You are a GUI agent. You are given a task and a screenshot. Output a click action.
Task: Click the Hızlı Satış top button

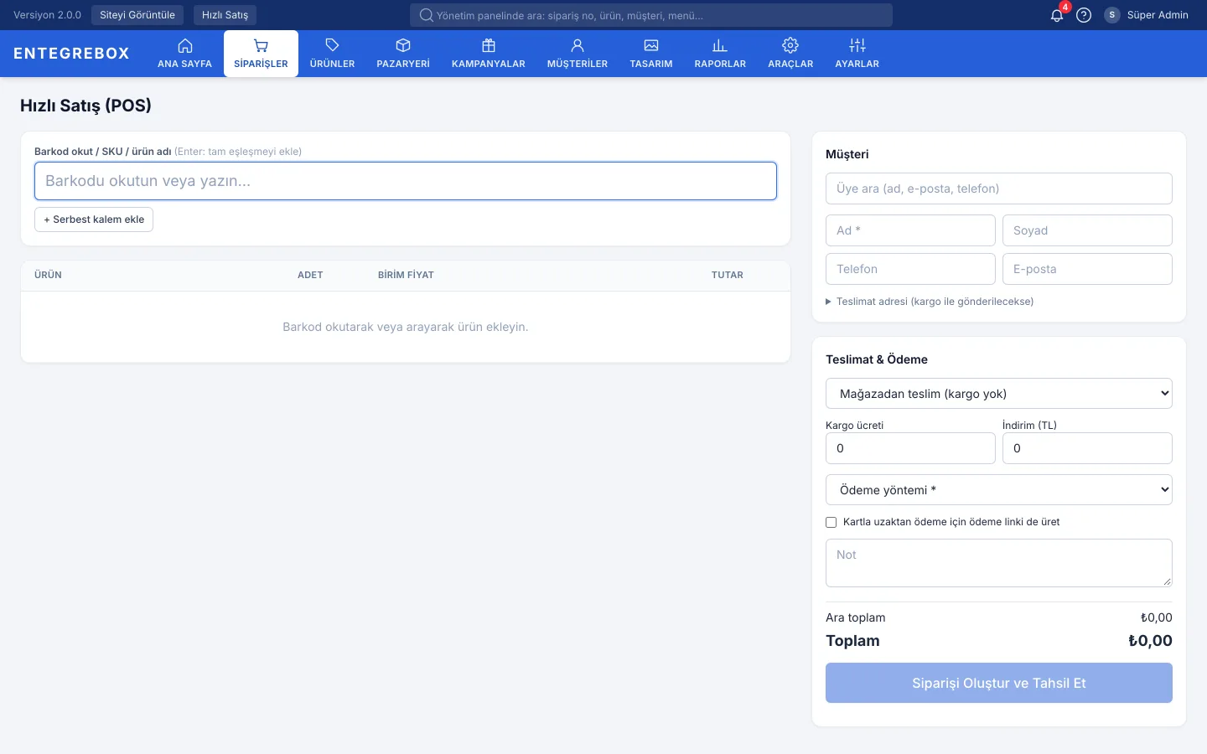[x=225, y=15]
